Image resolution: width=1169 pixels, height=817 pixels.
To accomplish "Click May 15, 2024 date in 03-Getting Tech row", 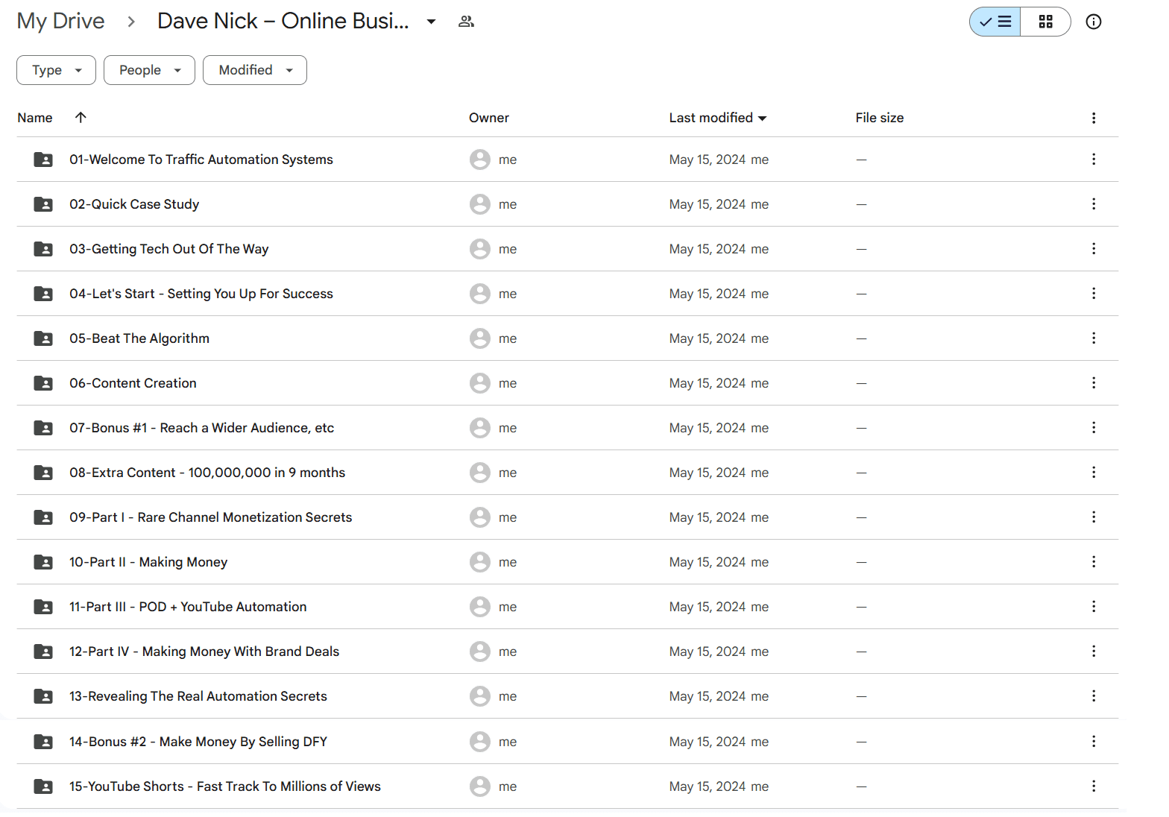I will 707,249.
